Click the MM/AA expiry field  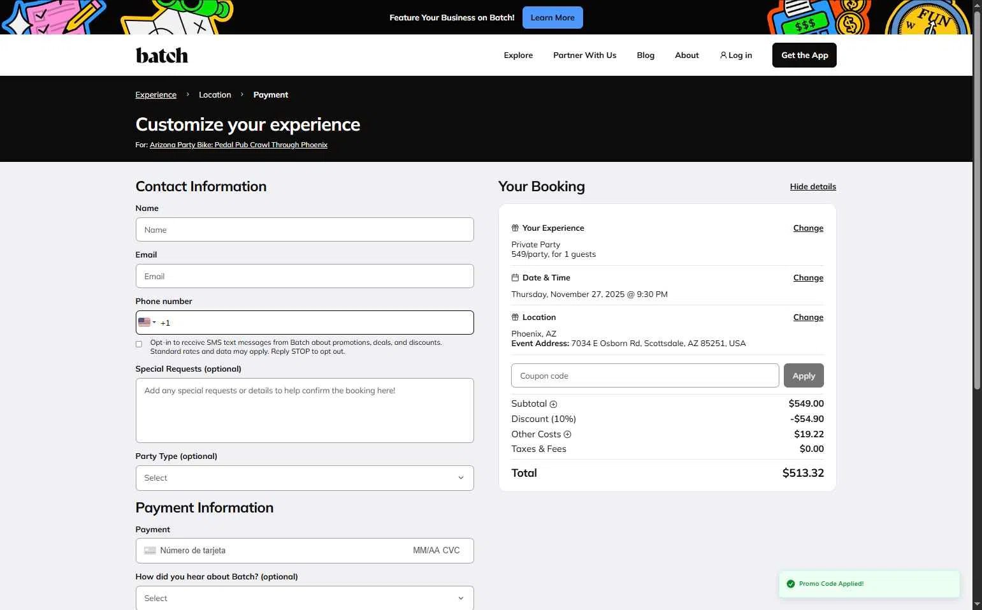(x=426, y=551)
